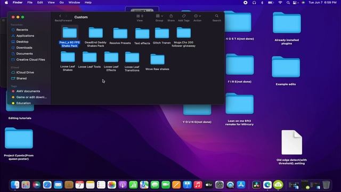The height and width of the screenshot is (192, 341).
Task: Open Photos from the Dock
Action: tap(112, 185)
